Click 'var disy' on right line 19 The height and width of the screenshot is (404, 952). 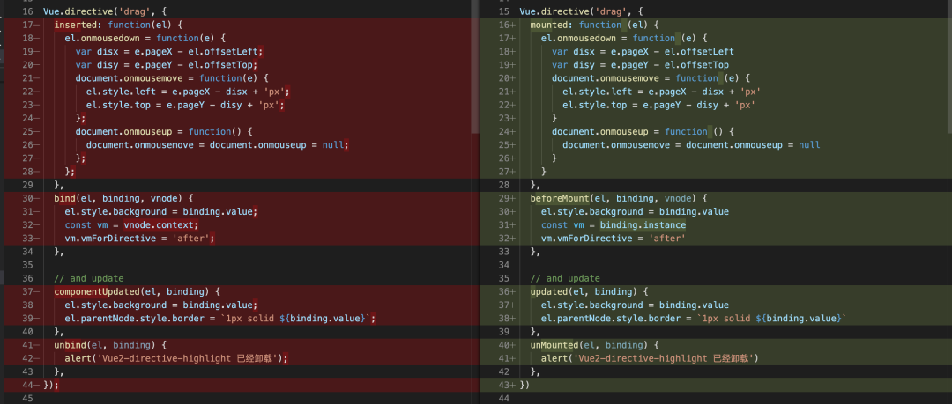click(573, 65)
